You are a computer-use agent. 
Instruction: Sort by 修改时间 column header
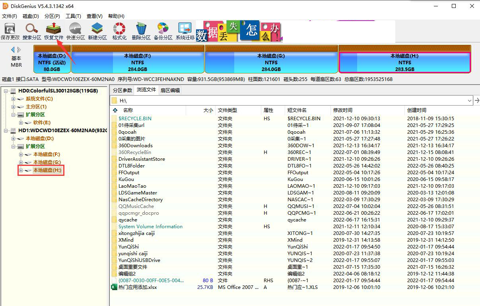[x=368, y=110]
